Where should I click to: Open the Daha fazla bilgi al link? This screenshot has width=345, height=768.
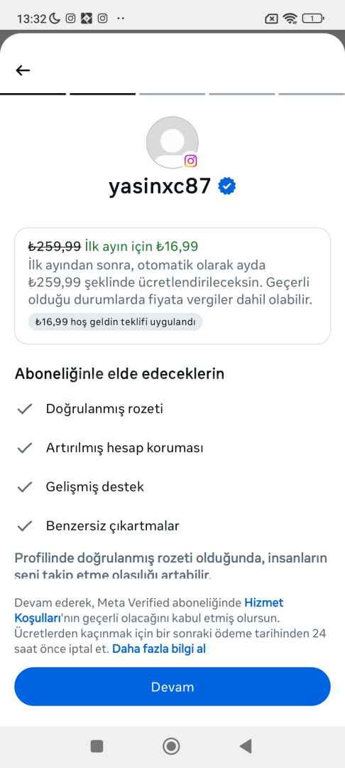coord(159,649)
